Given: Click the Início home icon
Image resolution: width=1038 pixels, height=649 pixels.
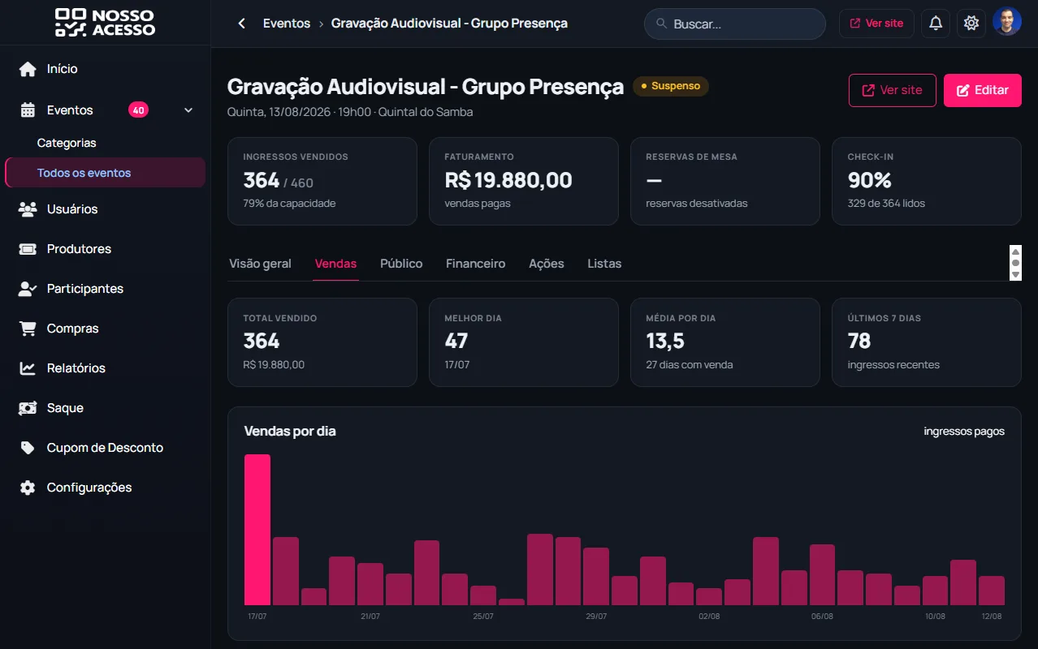Looking at the screenshot, I should pos(28,69).
